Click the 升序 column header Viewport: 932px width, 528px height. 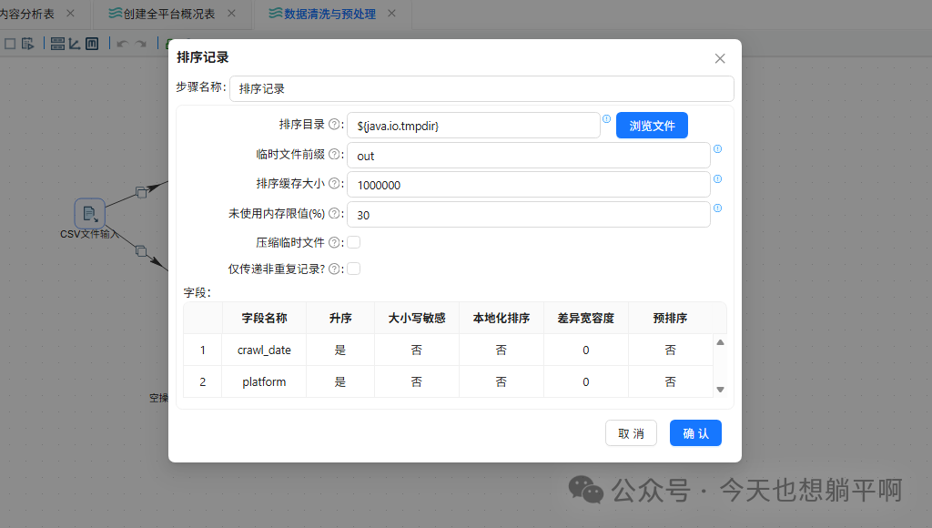tap(340, 318)
